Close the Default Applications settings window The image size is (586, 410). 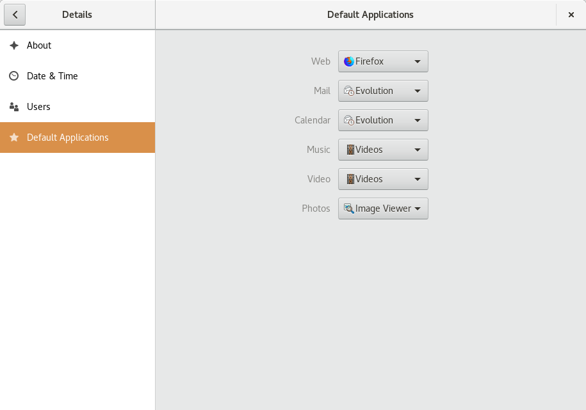click(x=571, y=14)
